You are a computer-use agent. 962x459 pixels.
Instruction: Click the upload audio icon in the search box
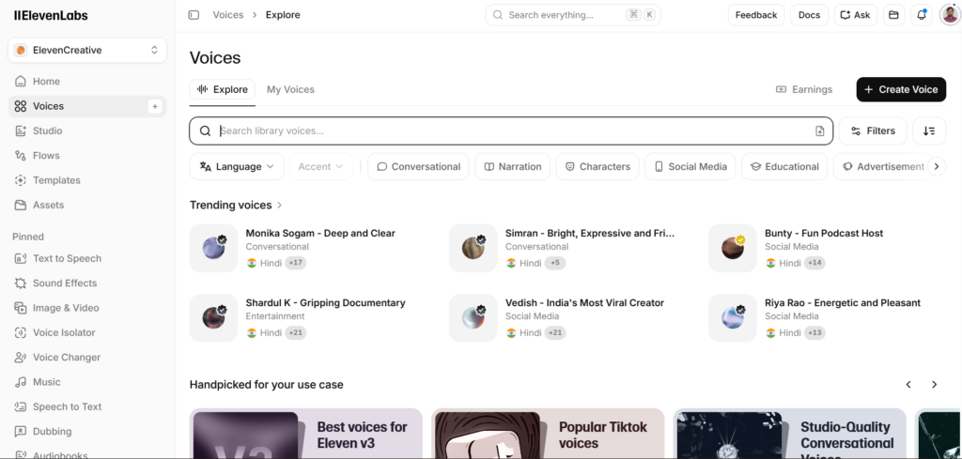pos(819,131)
